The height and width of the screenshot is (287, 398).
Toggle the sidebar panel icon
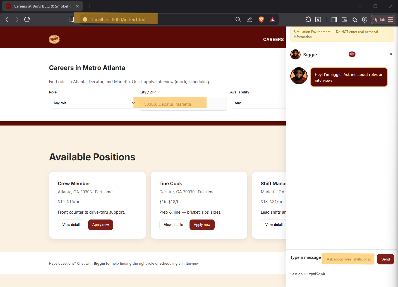coord(334,20)
